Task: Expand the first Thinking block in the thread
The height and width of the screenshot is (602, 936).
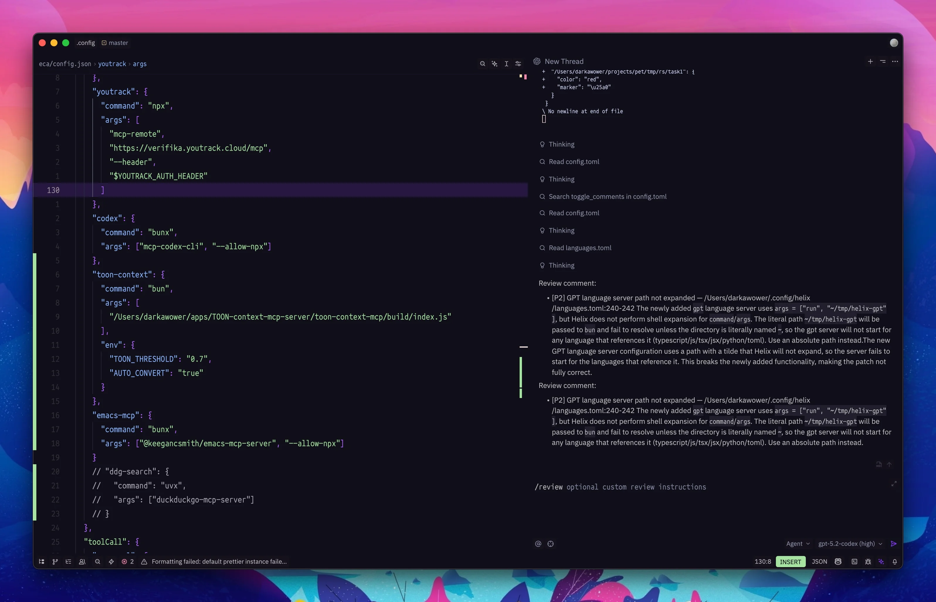Action: pos(562,144)
